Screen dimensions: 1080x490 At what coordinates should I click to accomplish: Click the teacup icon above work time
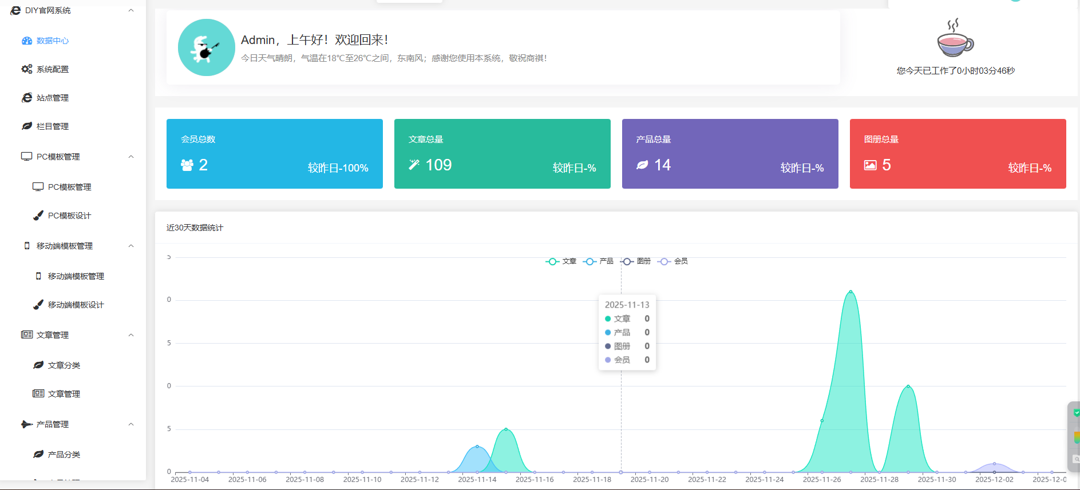point(955,38)
